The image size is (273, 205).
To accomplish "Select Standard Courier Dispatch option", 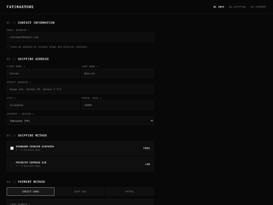I will (x=80, y=148).
